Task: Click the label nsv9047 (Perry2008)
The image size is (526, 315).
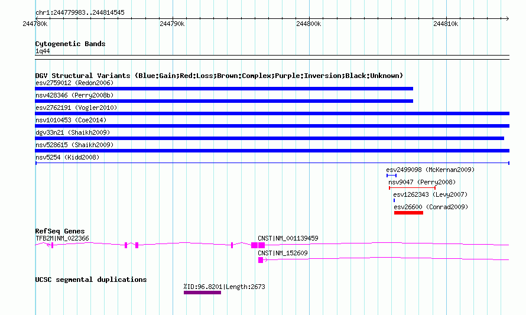Action: 422,182
